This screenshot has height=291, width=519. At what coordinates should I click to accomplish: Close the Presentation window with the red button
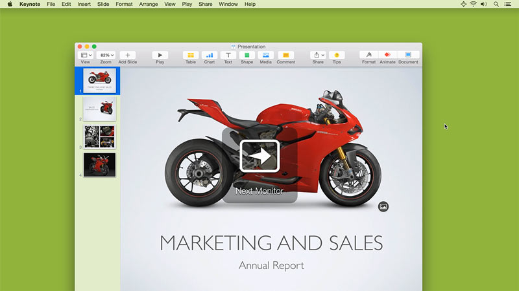(80, 47)
